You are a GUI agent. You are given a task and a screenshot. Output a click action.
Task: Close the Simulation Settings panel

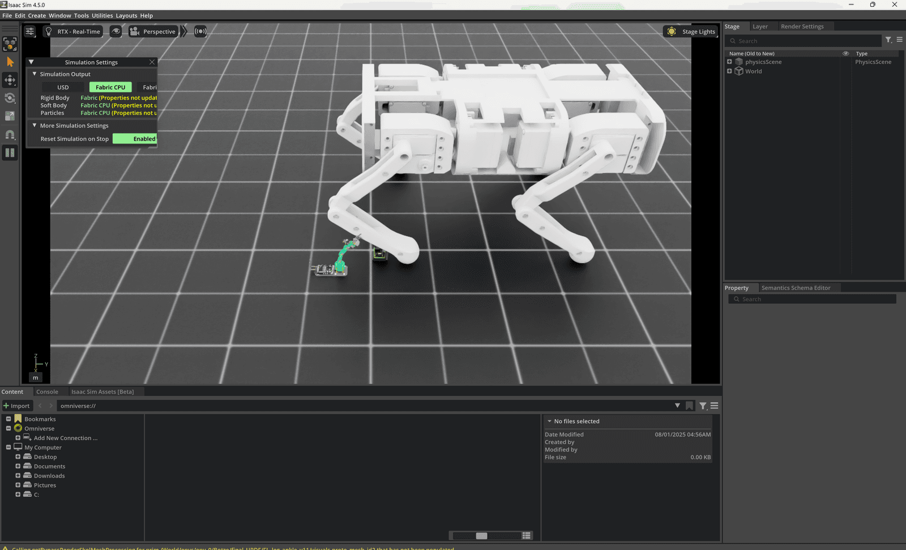point(152,62)
